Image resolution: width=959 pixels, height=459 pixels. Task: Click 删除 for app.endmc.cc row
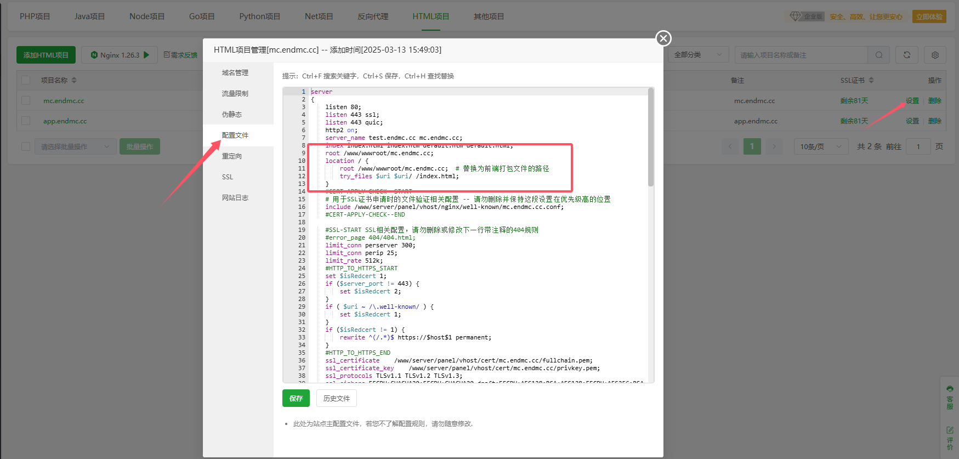point(935,121)
